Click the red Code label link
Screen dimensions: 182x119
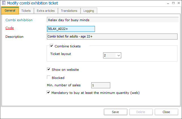pyautogui.click(x=10, y=28)
